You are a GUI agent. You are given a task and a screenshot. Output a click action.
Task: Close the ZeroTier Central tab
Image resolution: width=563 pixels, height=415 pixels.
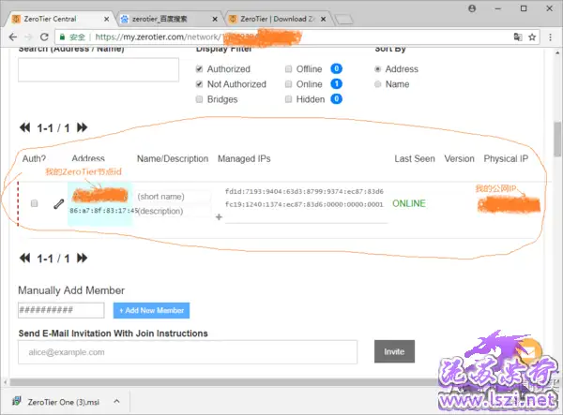click(107, 19)
